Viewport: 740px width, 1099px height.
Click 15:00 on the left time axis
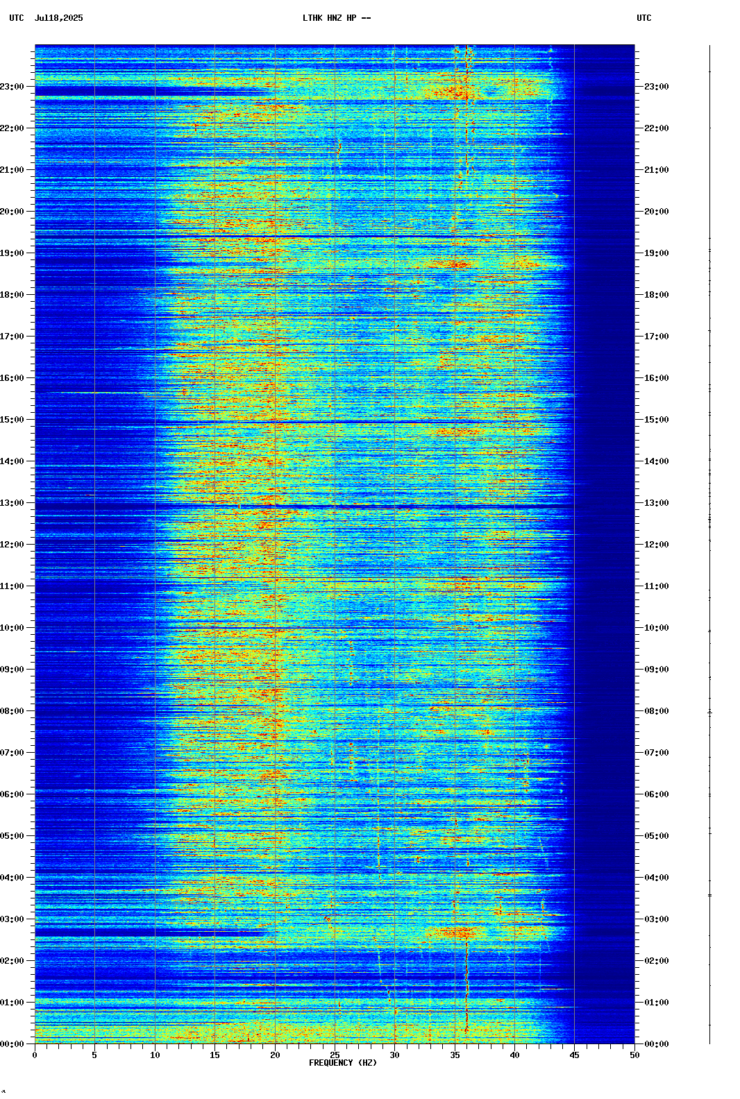(x=12, y=420)
